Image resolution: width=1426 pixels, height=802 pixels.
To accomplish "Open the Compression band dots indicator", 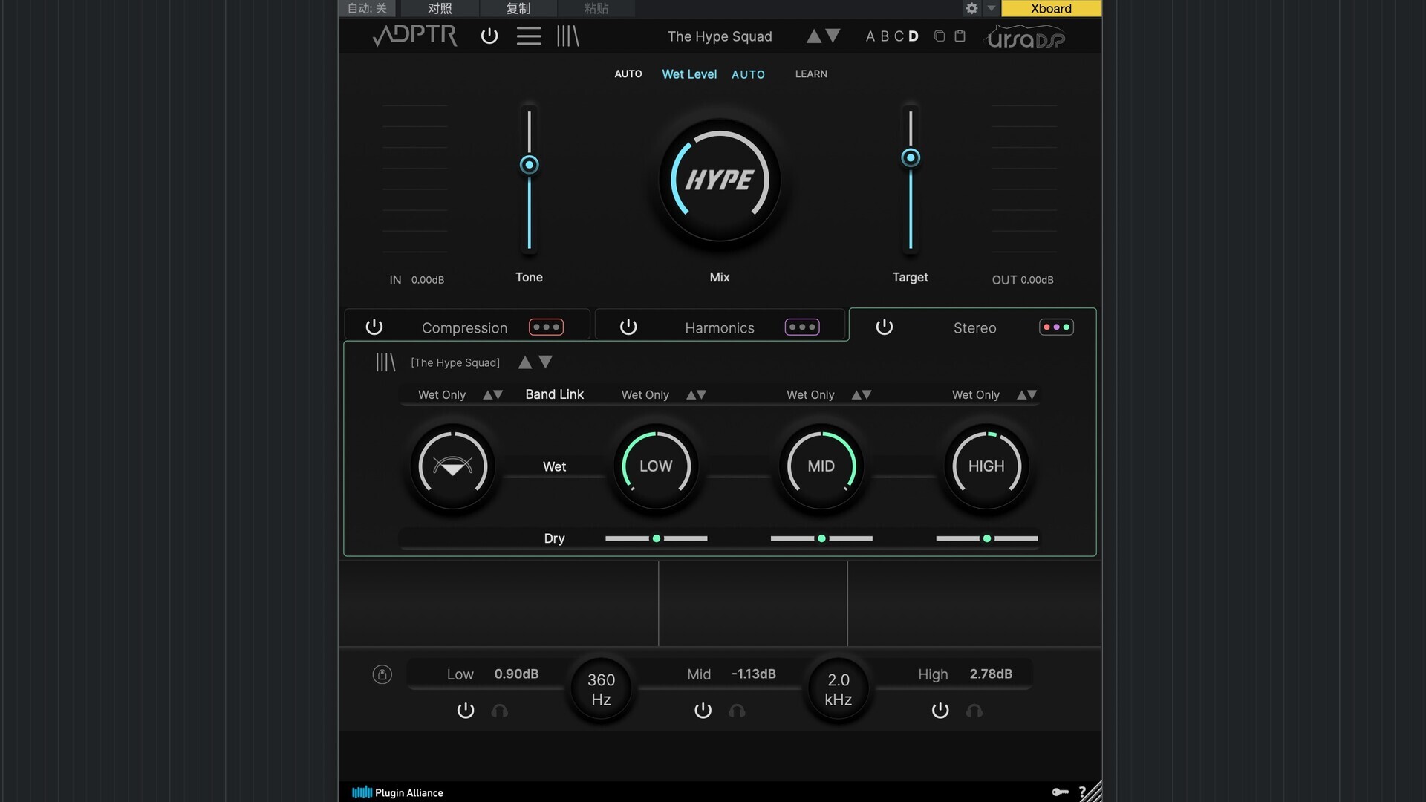I will 546,327.
